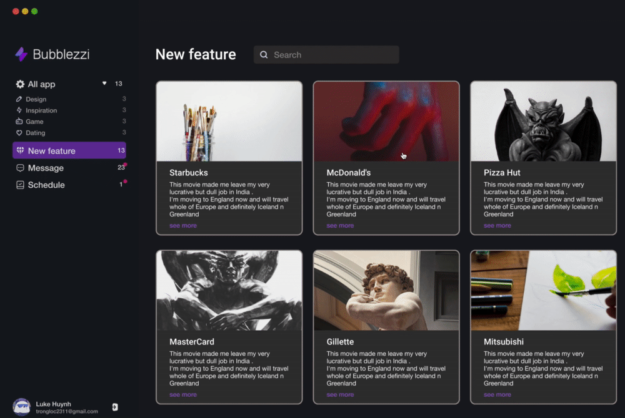Open the Message menu item
Screen dimensions: 625x418
point(46,168)
